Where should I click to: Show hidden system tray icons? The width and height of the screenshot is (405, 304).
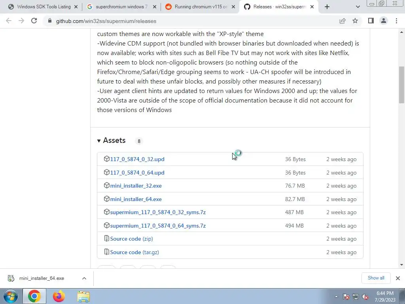click(336, 297)
